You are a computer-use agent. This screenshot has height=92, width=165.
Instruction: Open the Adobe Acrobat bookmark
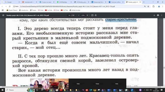[75, 10]
